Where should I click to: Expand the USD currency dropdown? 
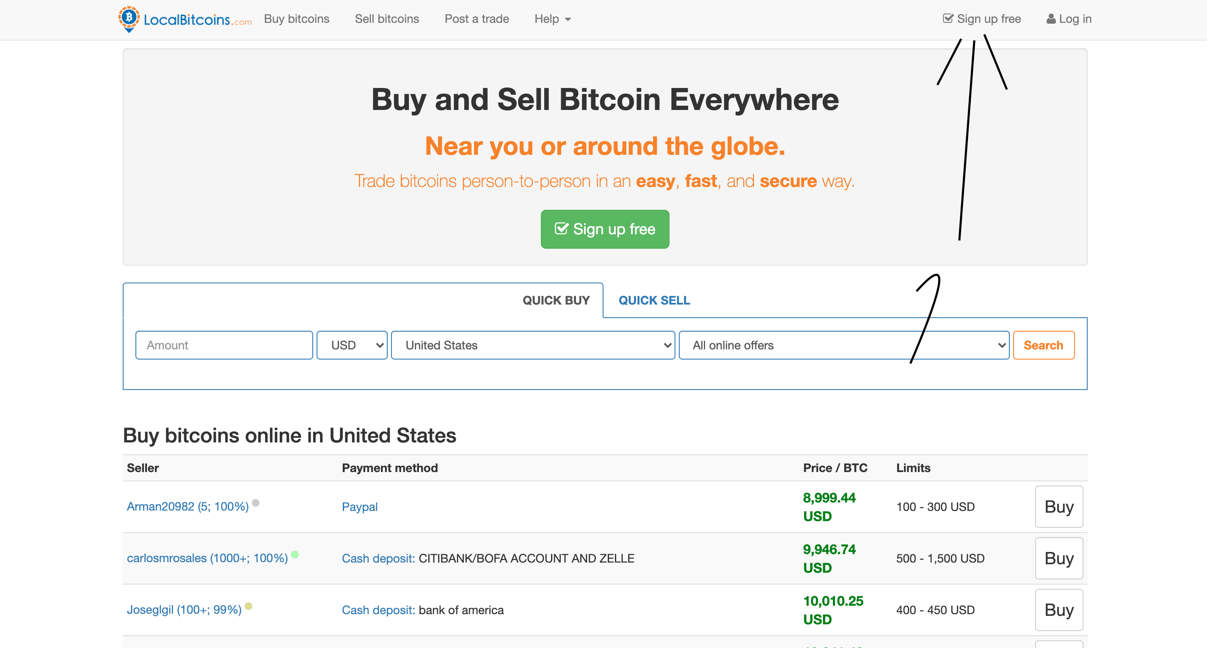pos(352,345)
